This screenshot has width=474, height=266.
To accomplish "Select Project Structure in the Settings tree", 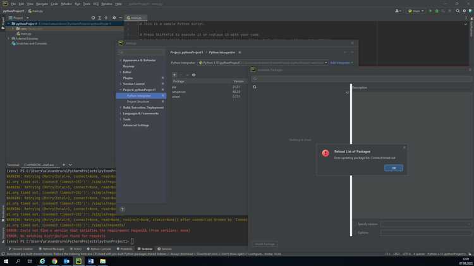I will [x=138, y=102].
